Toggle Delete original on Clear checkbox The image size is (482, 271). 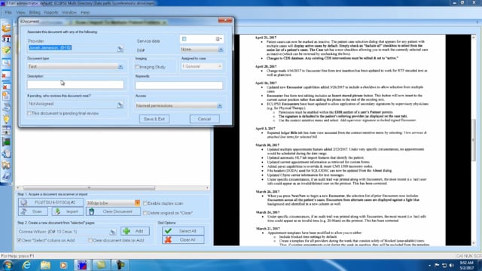tap(145, 212)
